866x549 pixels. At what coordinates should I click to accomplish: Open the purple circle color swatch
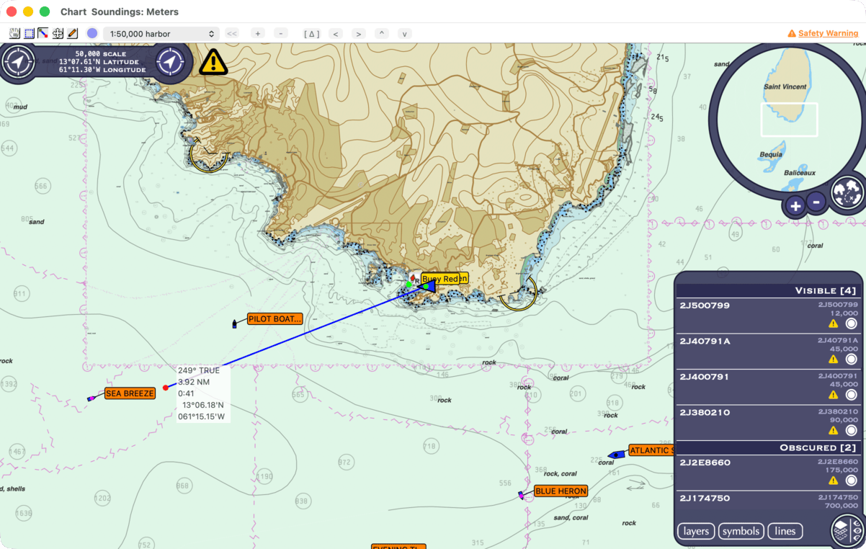coord(92,33)
